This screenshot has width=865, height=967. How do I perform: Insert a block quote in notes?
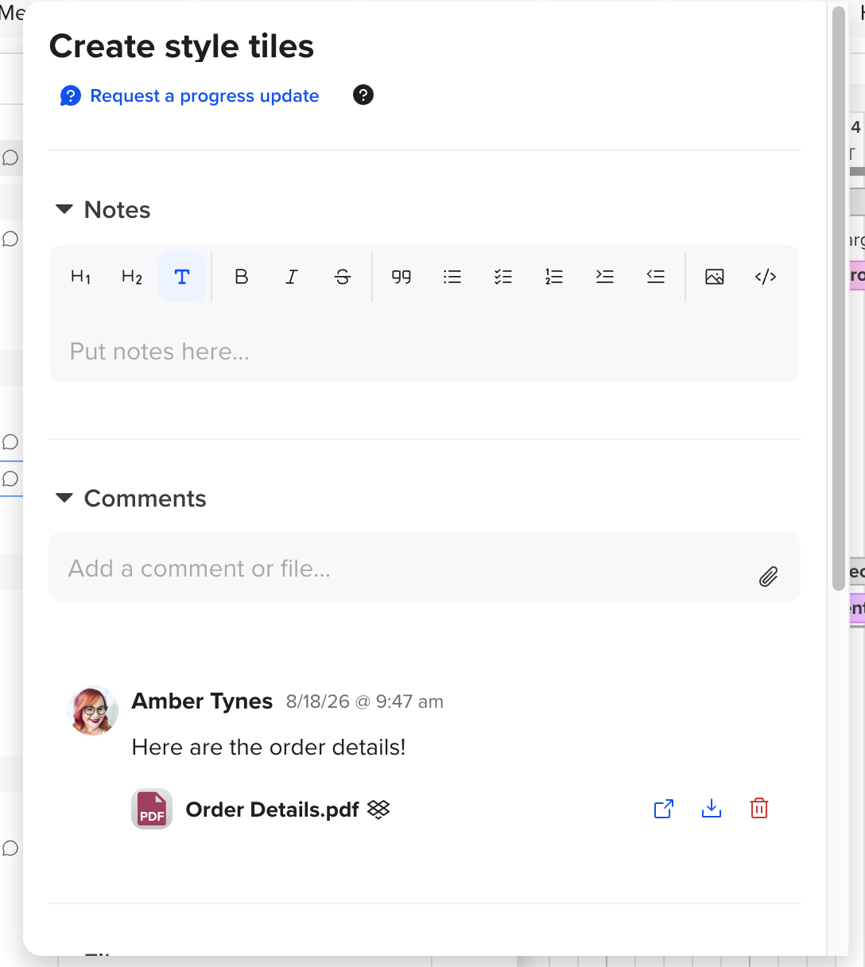coord(401,277)
